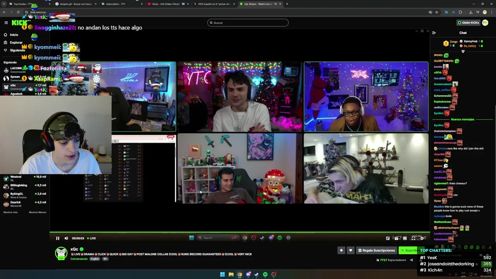
Task: Open the 7TV extension icon in toolbar
Action: pyautogui.click(x=446, y=12)
